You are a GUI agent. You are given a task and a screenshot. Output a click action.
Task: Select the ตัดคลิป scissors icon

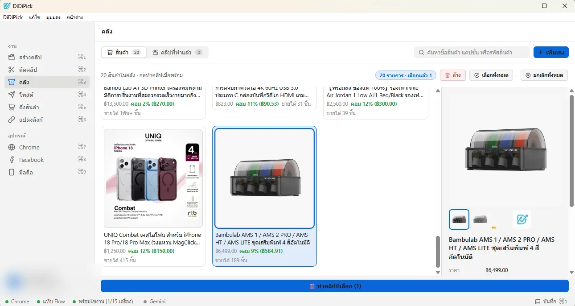tap(12, 70)
